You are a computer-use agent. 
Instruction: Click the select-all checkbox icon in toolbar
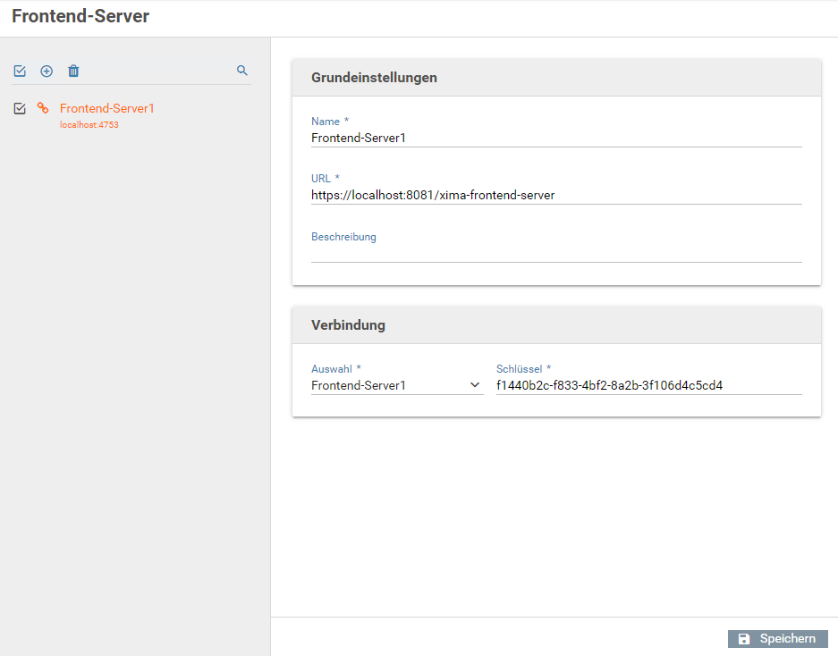(20, 71)
